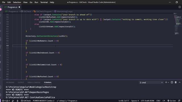Open the View menu
The width and height of the screenshot is (182, 102).
[25, 2]
